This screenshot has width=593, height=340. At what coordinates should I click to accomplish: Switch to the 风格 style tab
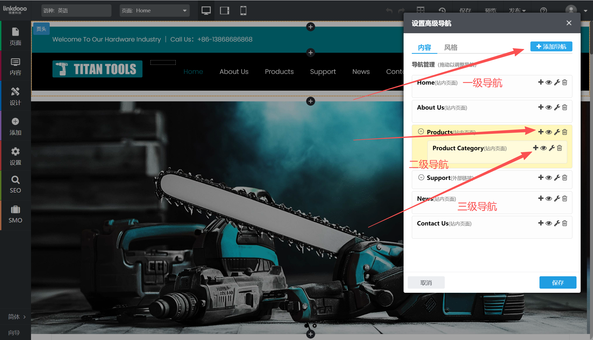(451, 48)
